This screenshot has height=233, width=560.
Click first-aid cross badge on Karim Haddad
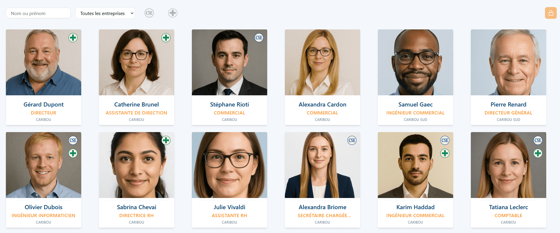(445, 153)
